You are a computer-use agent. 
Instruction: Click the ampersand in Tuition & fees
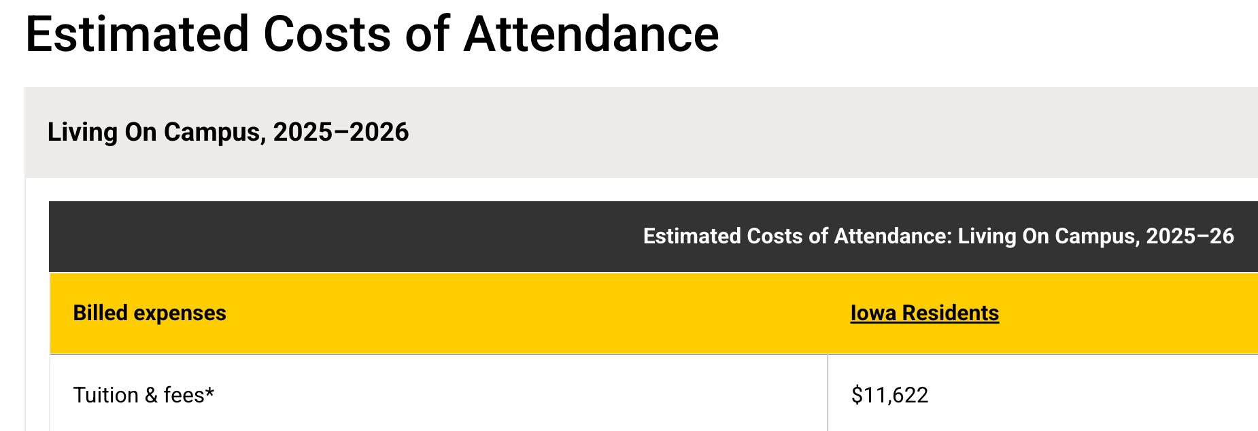coord(151,396)
